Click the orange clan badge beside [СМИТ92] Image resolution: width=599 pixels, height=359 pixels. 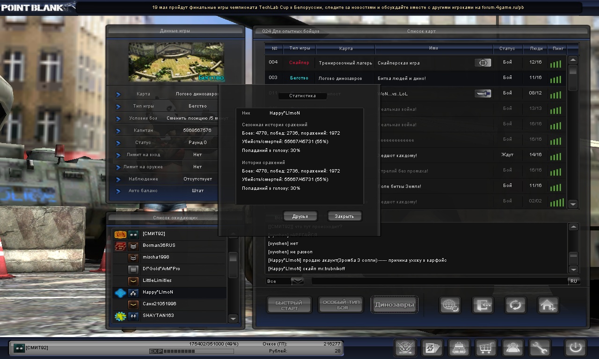[120, 234]
